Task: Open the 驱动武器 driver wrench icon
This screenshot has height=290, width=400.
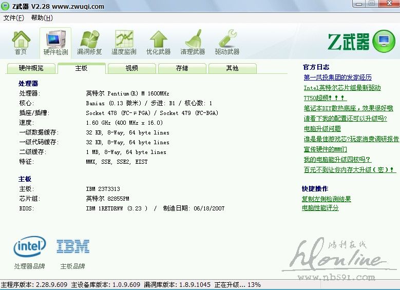Action: (x=227, y=43)
